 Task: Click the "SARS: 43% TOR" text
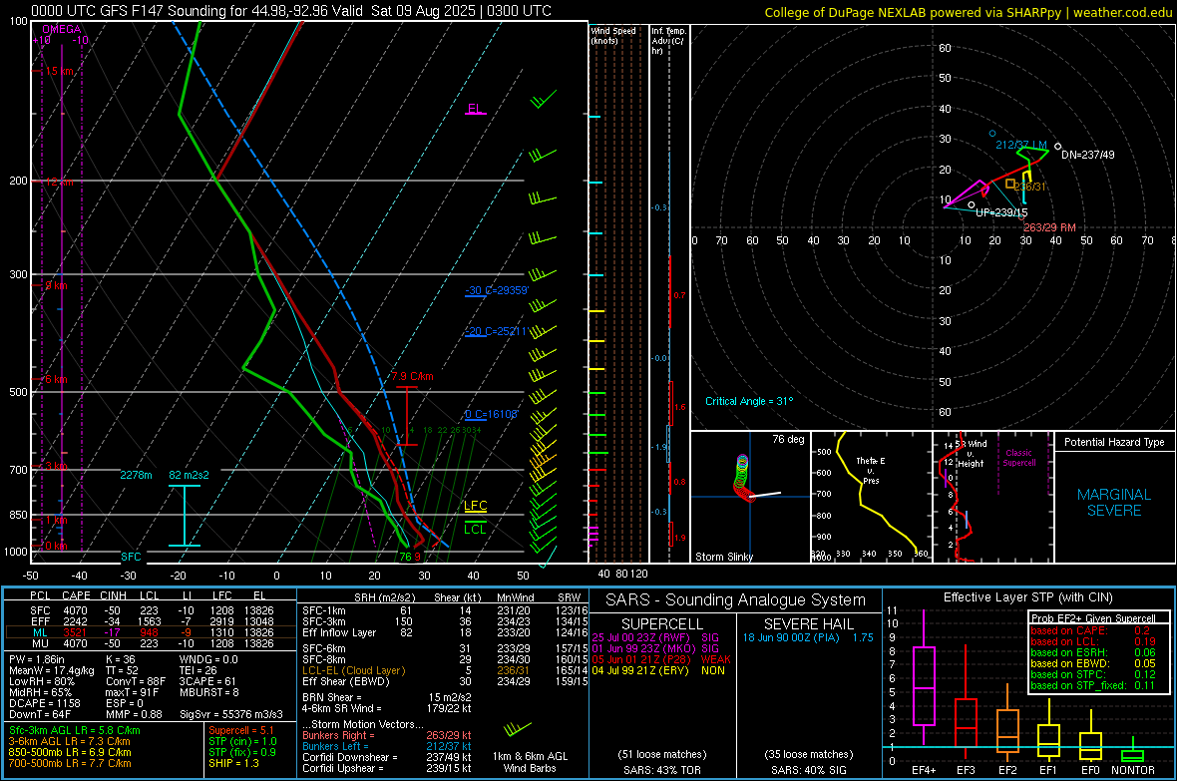(662, 770)
